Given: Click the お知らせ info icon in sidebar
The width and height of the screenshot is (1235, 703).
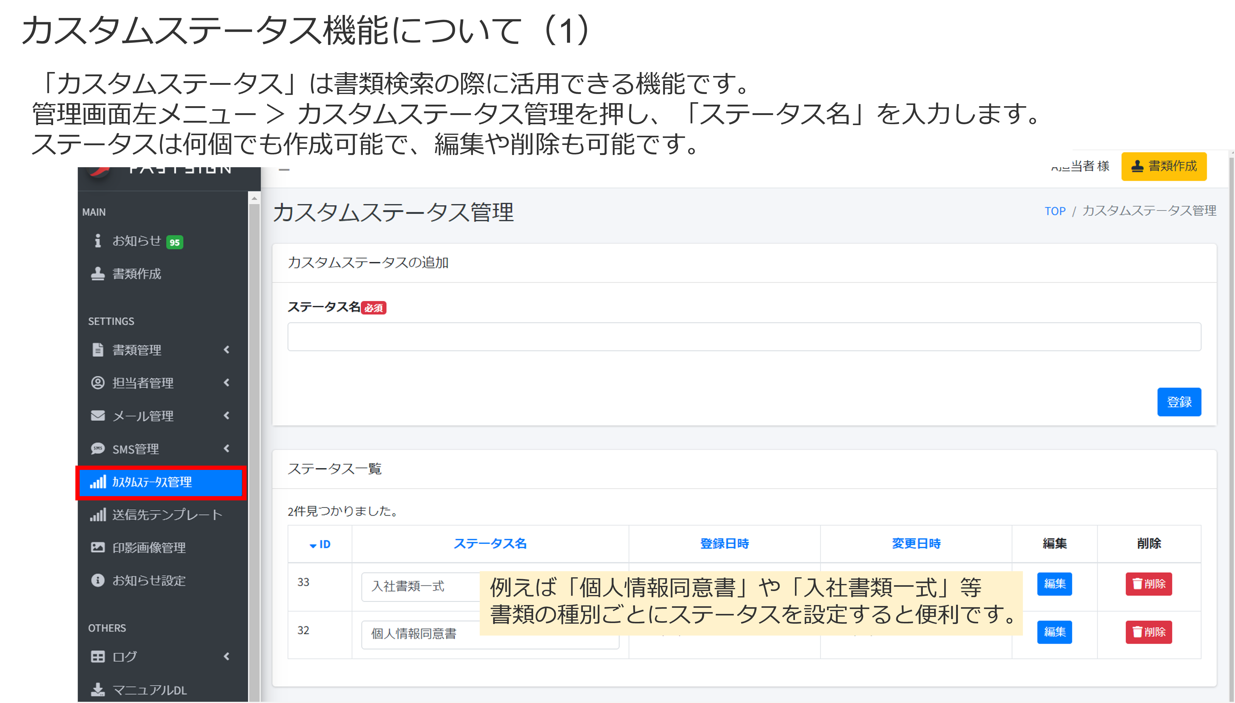Looking at the screenshot, I should coord(98,240).
